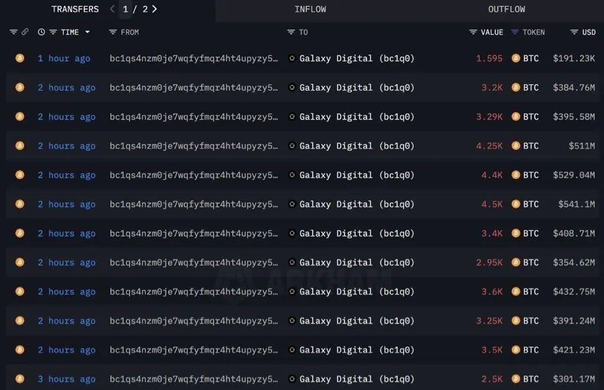The image size is (604, 390).
Task: Click Galaxy Digital logo on $511M row
Action: click(292, 146)
